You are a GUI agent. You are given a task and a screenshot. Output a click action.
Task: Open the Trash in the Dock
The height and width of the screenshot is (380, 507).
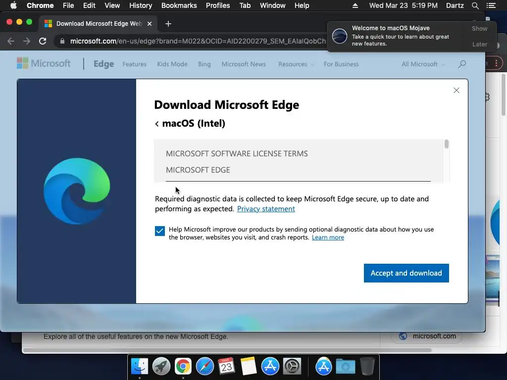click(367, 367)
